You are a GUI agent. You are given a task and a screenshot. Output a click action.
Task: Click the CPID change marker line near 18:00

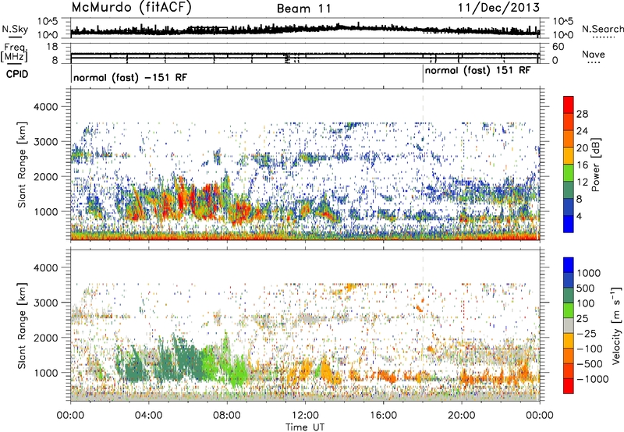click(x=423, y=74)
